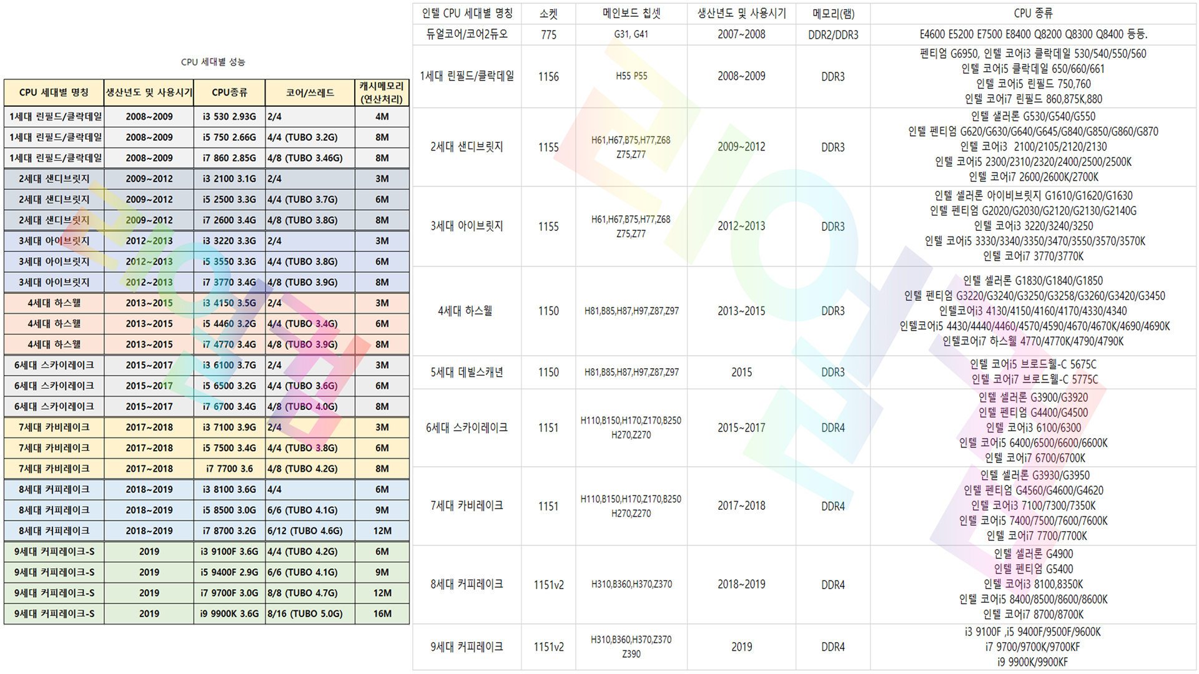Viewport: 1199px width, 674px height.
Task: Select the '인텔 코어i7 3770/3770K' line
Action: pyautogui.click(x=1034, y=256)
